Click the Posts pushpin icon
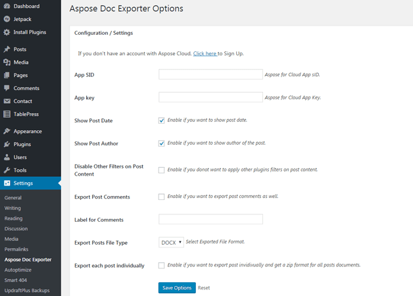Screen dimensions: 413x296 click(7, 49)
